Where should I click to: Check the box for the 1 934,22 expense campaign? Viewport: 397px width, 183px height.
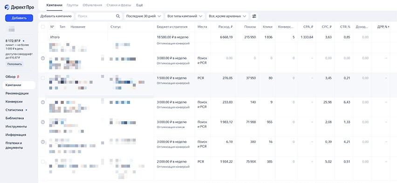click(x=43, y=162)
